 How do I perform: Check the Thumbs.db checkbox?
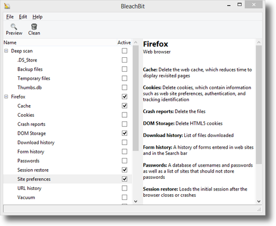click(x=124, y=88)
